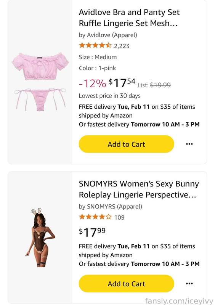The height and width of the screenshot is (305, 215).
Task: Click the fansly.com/iceyivy watermark
Action: click(179, 301)
